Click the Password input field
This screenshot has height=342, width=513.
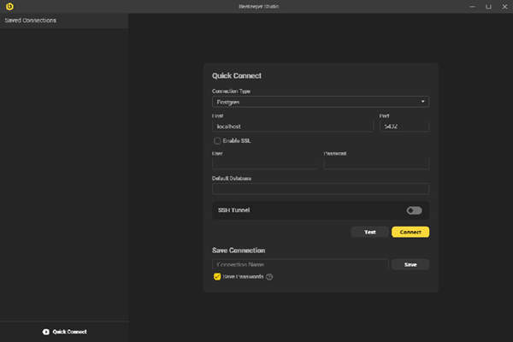point(375,163)
